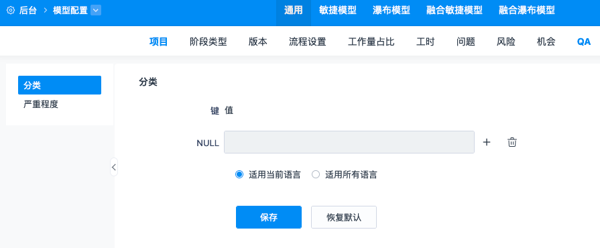This screenshot has height=248, width=600.
Task: Click the 恢复默认 button
Action: point(344,217)
